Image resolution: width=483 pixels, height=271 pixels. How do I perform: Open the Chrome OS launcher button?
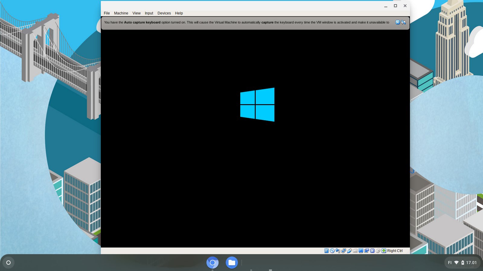point(8,263)
